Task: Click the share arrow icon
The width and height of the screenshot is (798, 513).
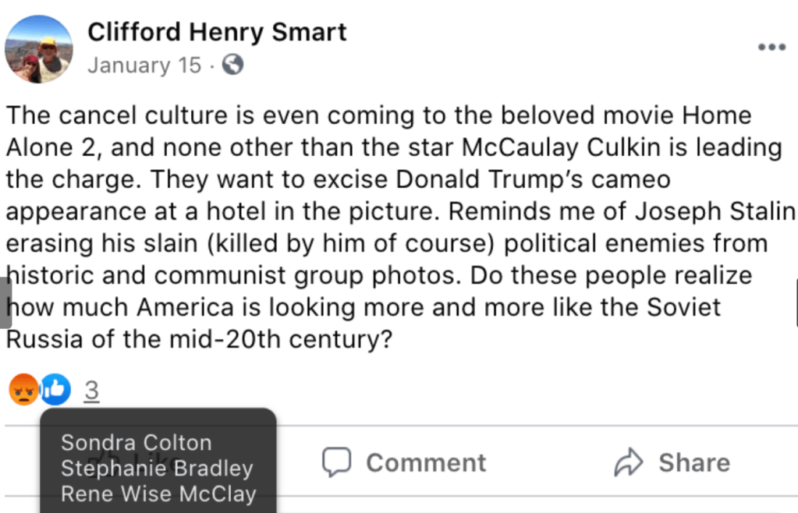Action: [x=627, y=463]
